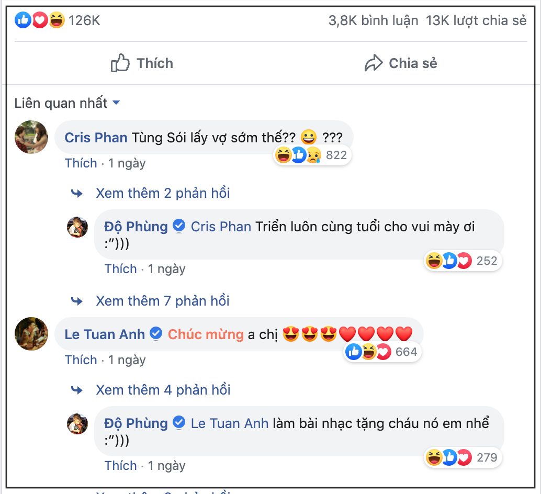Image resolution: width=541 pixels, height=494 pixels.
Task: Like Le Tuan Anh's comment via Thích
Action: (x=81, y=360)
